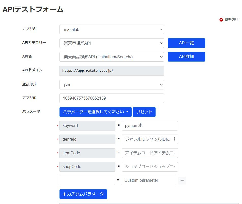
Task: Click the minus icon to remove custom parameter row
Action: coord(183,180)
